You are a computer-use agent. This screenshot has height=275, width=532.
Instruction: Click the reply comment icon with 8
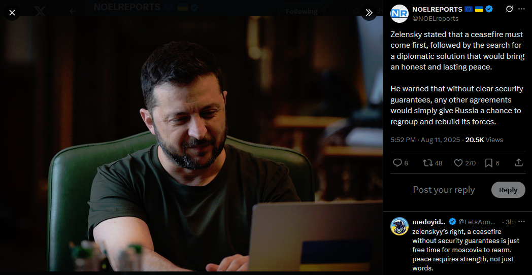coord(401,163)
